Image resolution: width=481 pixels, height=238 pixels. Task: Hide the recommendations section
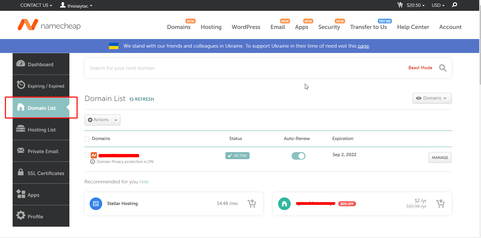click(x=144, y=182)
